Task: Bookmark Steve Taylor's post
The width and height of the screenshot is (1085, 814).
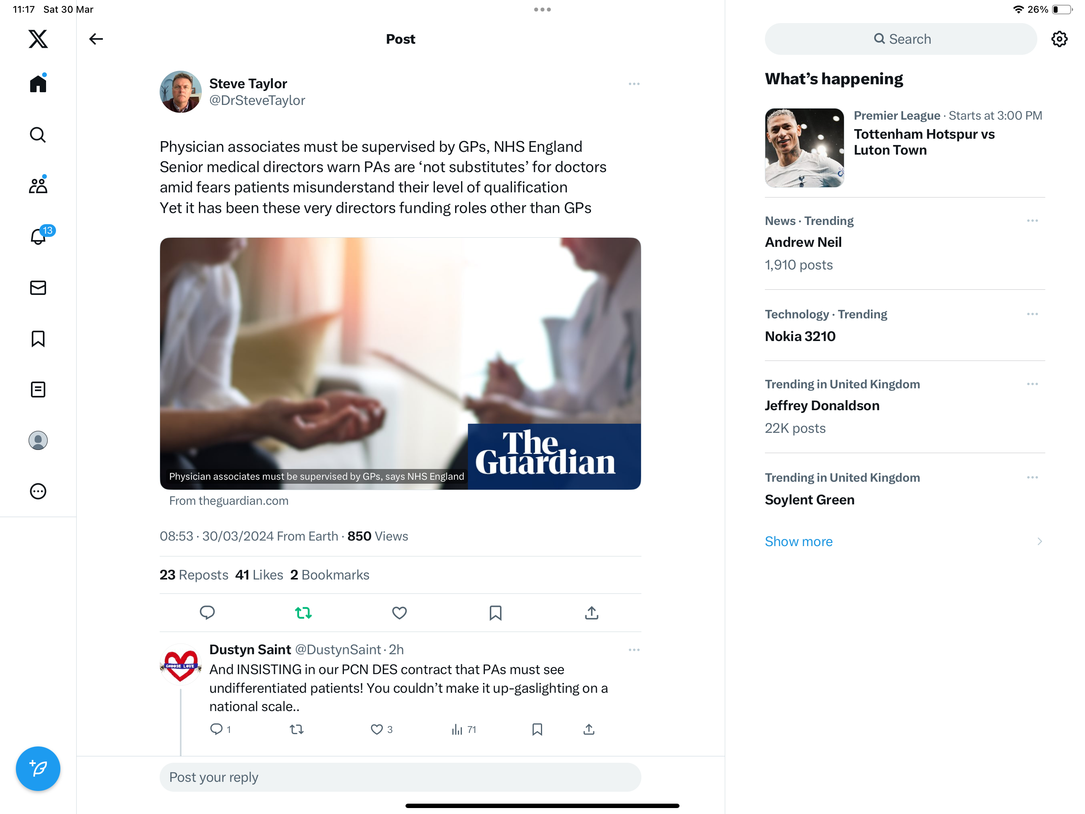Action: pos(495,613)
